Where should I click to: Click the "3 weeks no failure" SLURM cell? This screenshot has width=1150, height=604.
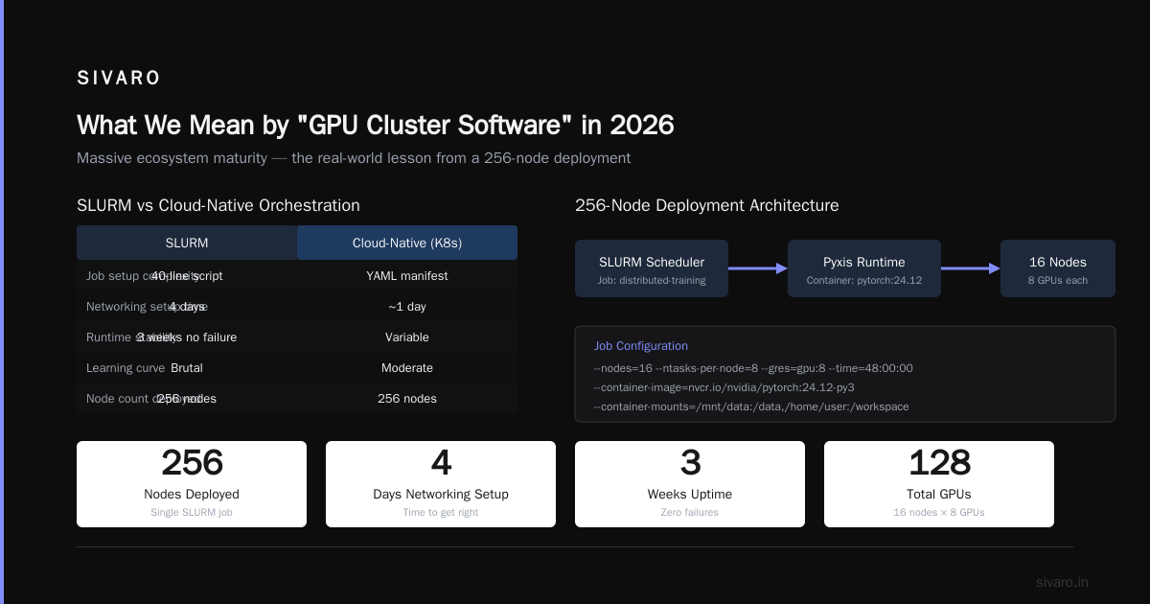point(187,337)
